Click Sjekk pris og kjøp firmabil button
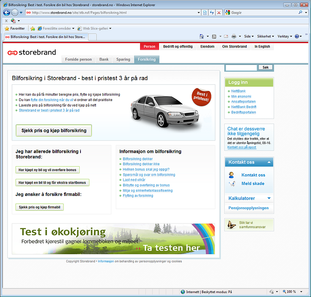The height and width of the screenshot is (297, 311). 40,207
